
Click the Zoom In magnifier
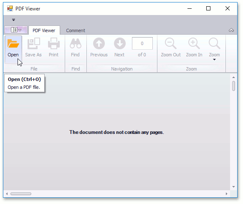point(194,43)
